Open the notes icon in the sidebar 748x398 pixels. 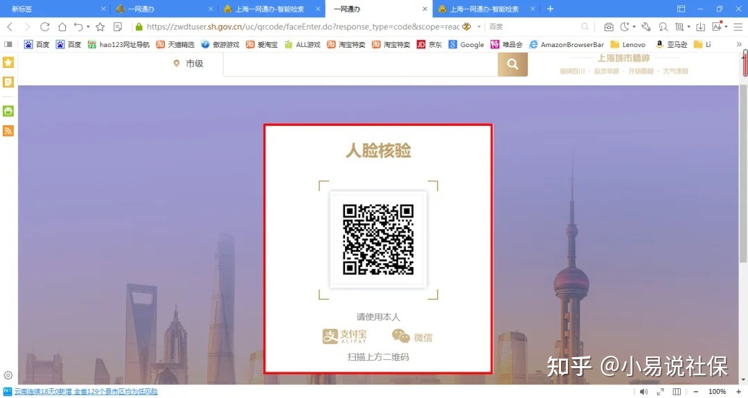click(x=8, y=82)
